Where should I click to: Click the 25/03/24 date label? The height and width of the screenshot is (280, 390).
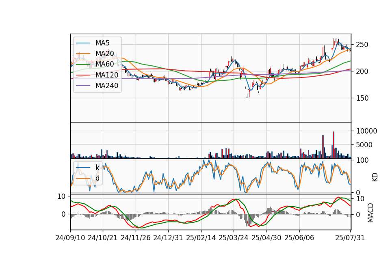(x=233, y=238)
